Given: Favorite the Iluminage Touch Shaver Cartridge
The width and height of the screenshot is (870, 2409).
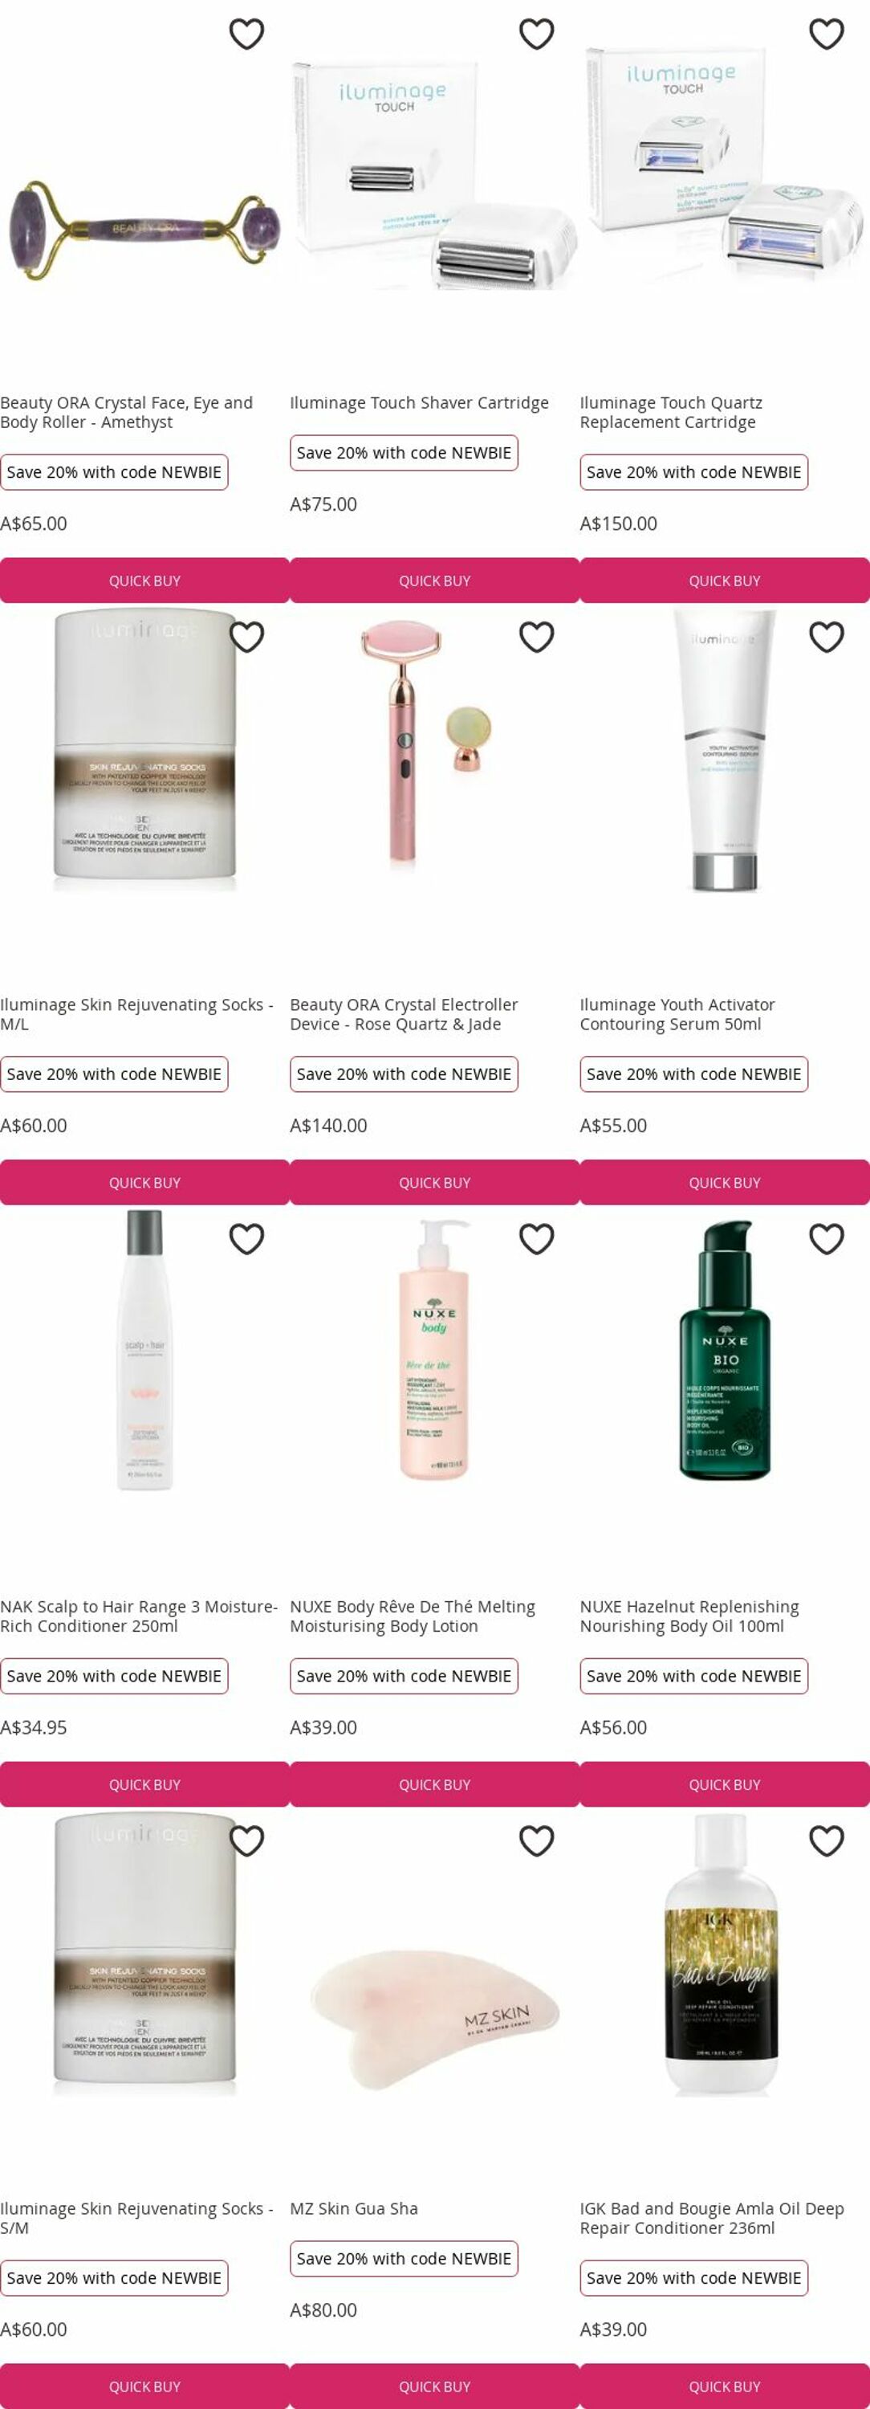Looking at the screenshot, I should coord(536,34).
